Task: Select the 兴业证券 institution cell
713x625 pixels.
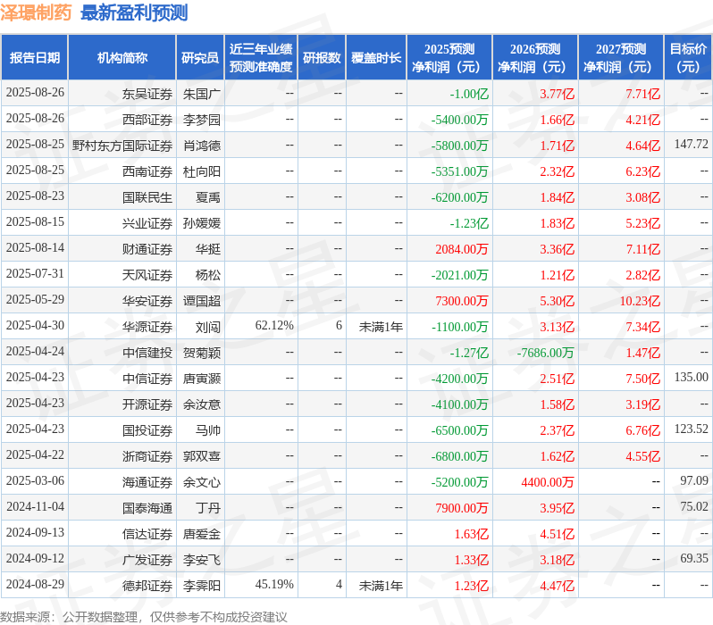Action: pyautogui.click(x=122, y=223)
